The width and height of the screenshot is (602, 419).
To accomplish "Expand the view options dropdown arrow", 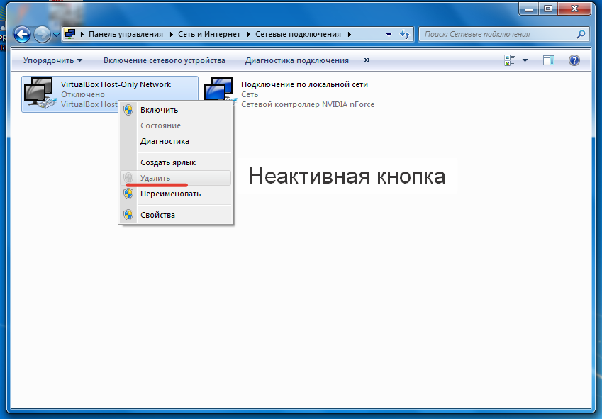I will click(x=525, y=60).
